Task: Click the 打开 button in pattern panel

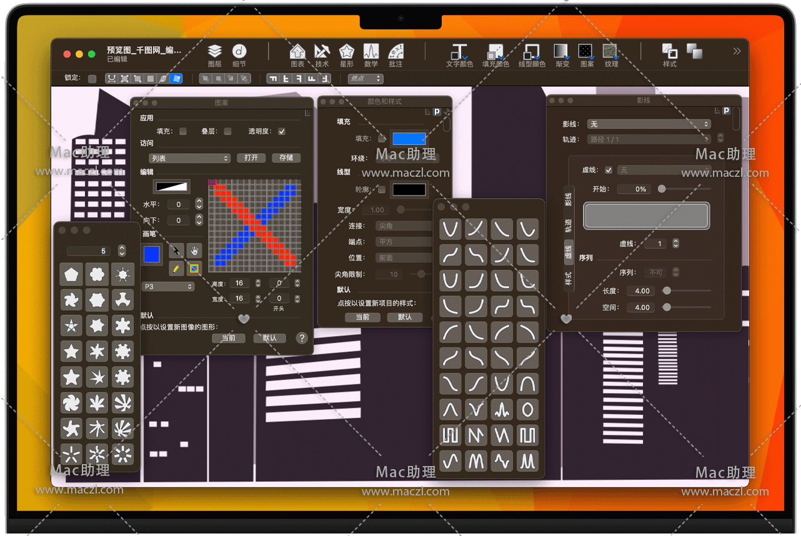Action: [251, 158]
